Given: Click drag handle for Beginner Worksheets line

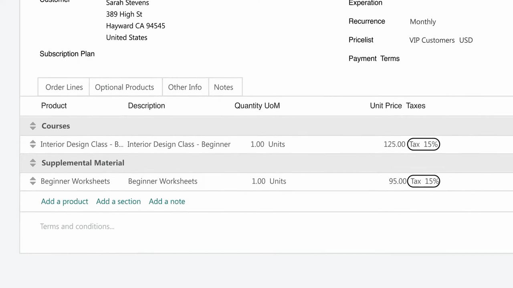Looking at the screenshot, I should (33, 181).
